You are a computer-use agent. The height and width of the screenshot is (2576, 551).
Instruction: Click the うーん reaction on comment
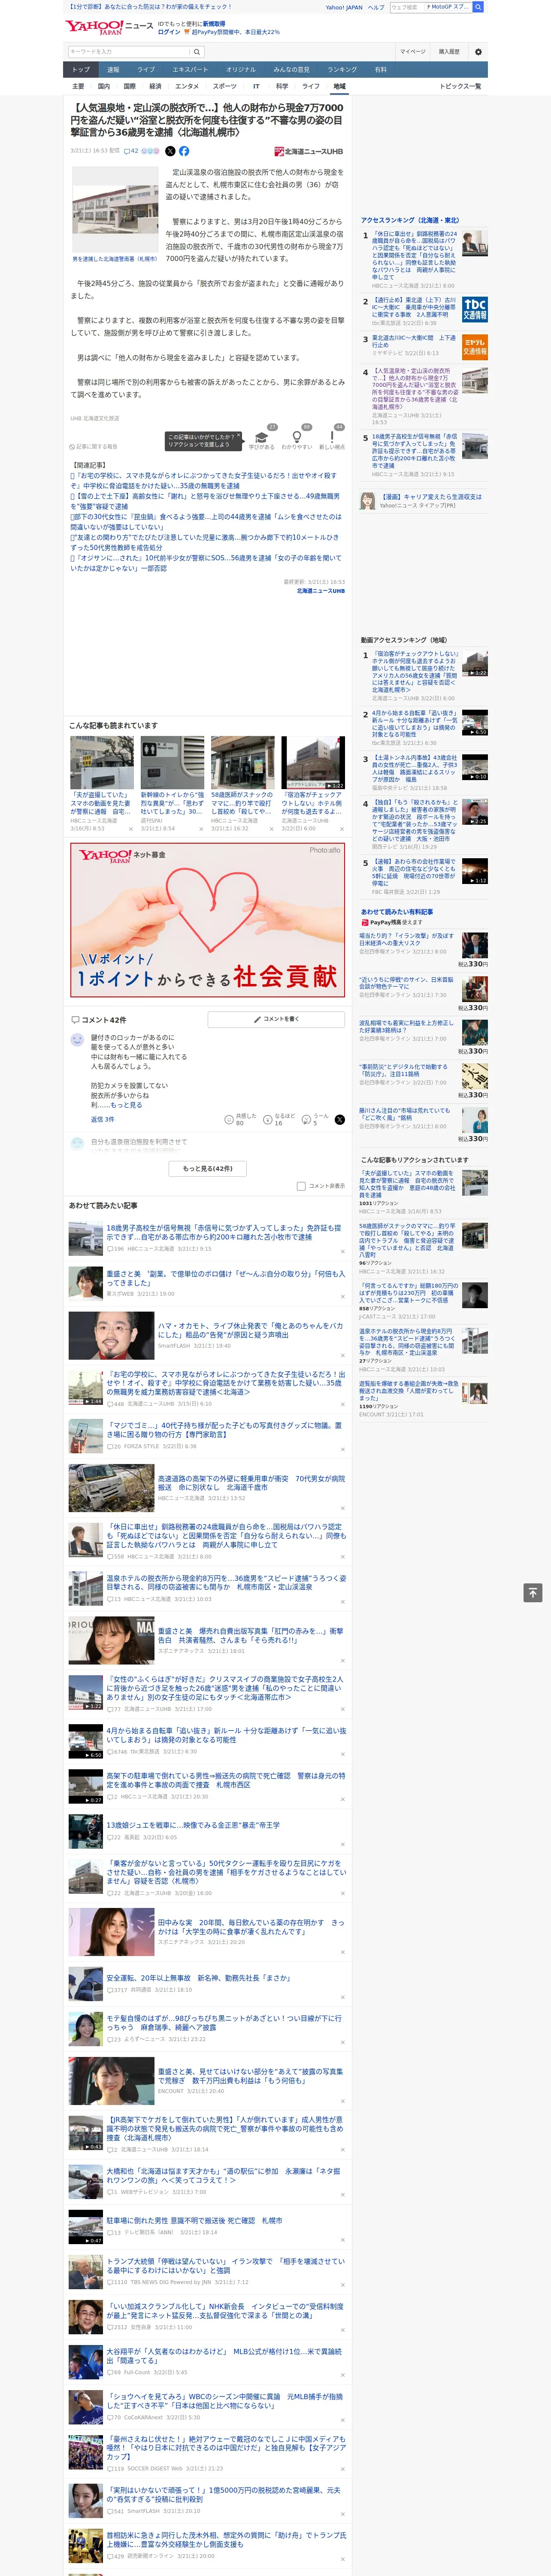click(x=316, y=1120)
